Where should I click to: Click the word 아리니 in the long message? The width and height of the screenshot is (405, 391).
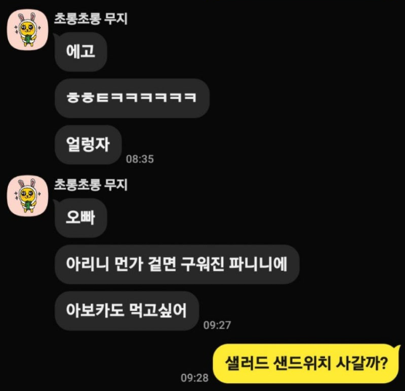87,264
